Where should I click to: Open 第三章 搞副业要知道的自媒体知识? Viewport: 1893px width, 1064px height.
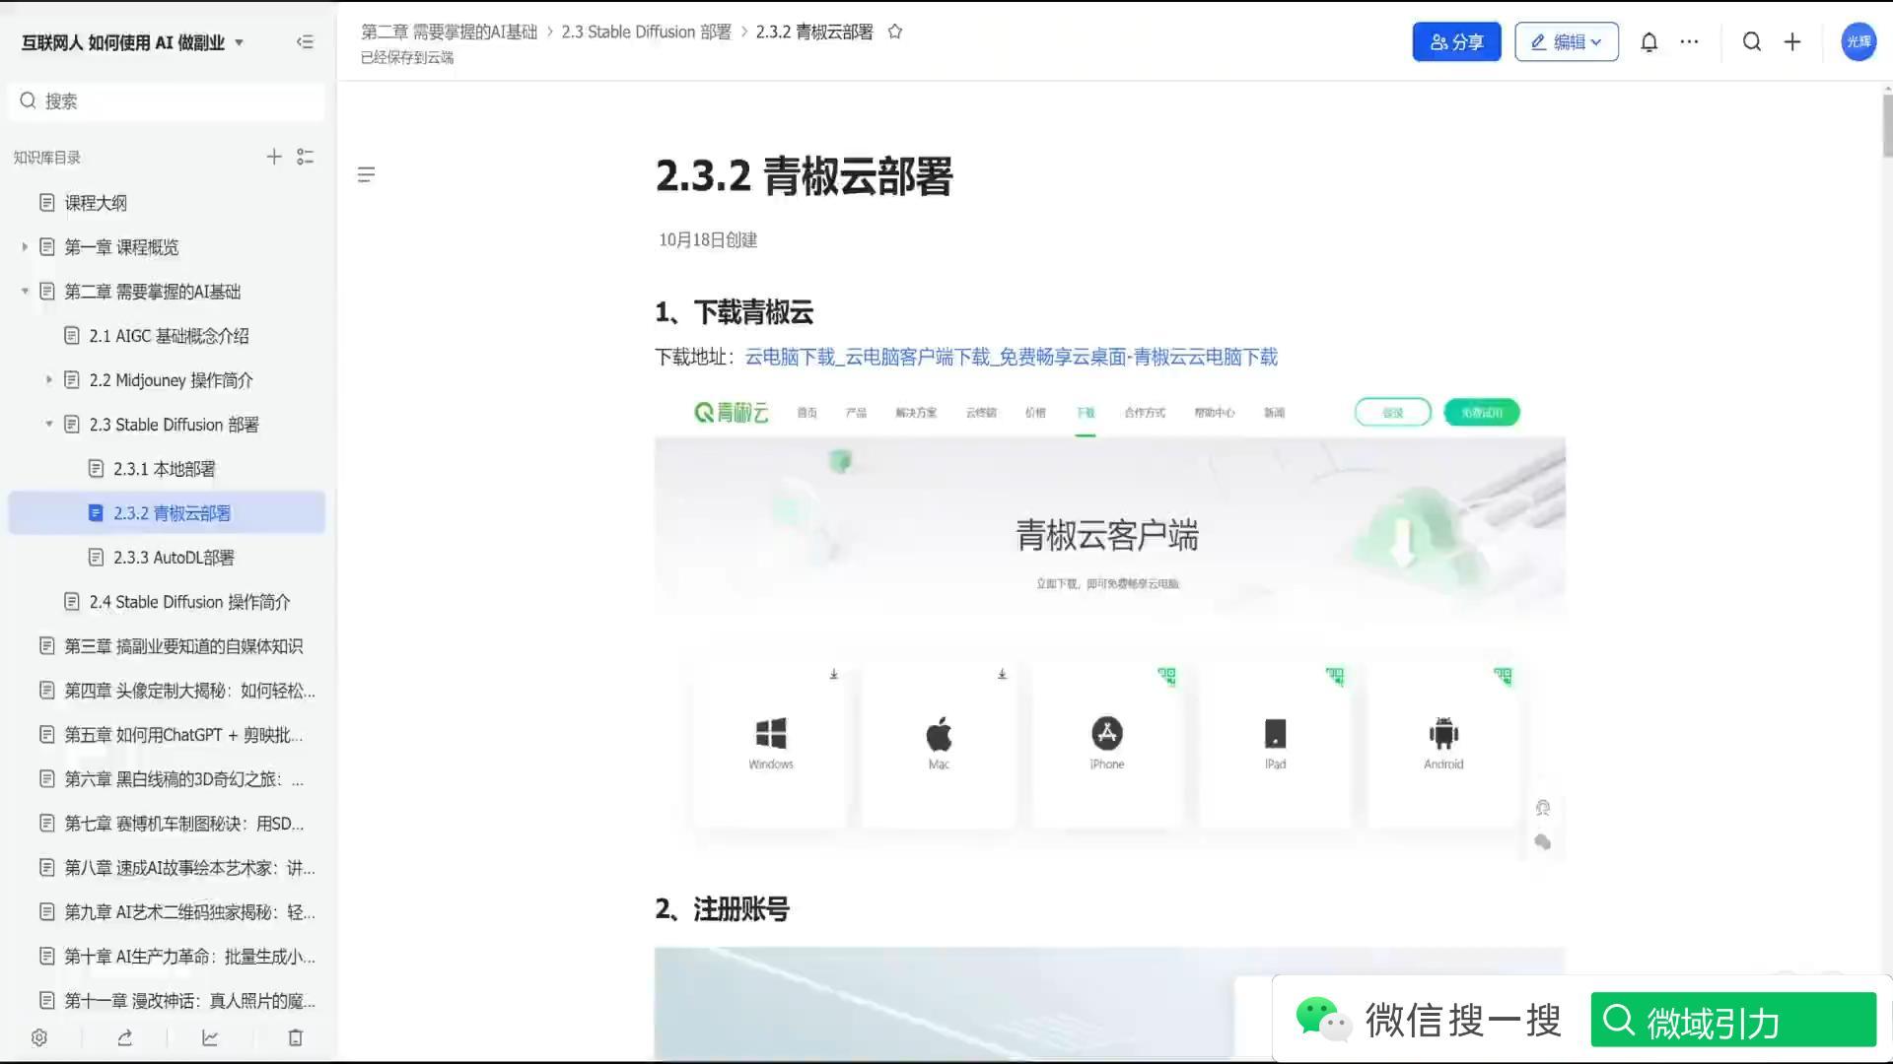pyautogui.click(x=167, y=646)
